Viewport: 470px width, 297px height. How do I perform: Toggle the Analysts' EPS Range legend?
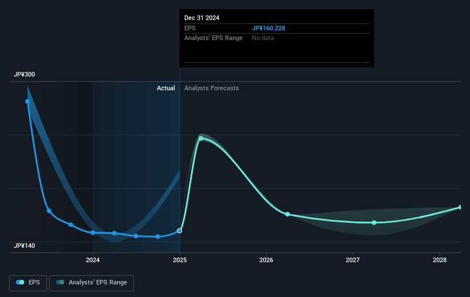coord(92,283)
